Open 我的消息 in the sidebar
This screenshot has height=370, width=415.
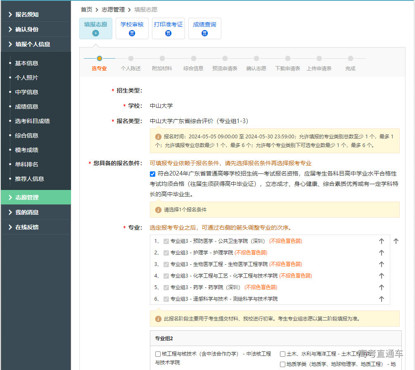(x=27, y=212)
